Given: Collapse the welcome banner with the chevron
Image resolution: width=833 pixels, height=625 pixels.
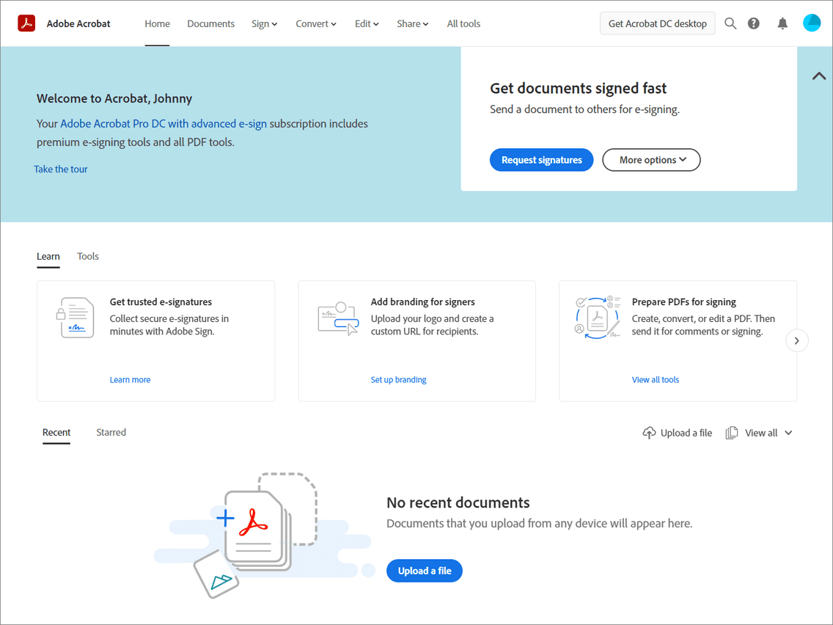Looking at the screenshot, I should click(x=818, y=76).
